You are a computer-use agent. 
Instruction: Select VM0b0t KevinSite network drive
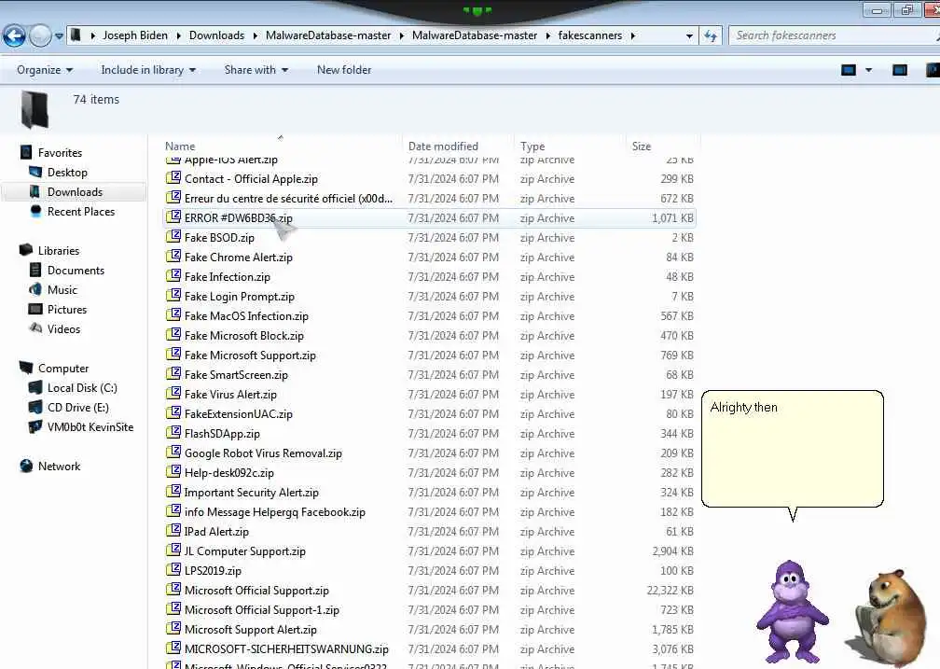(x=90, y=426)
